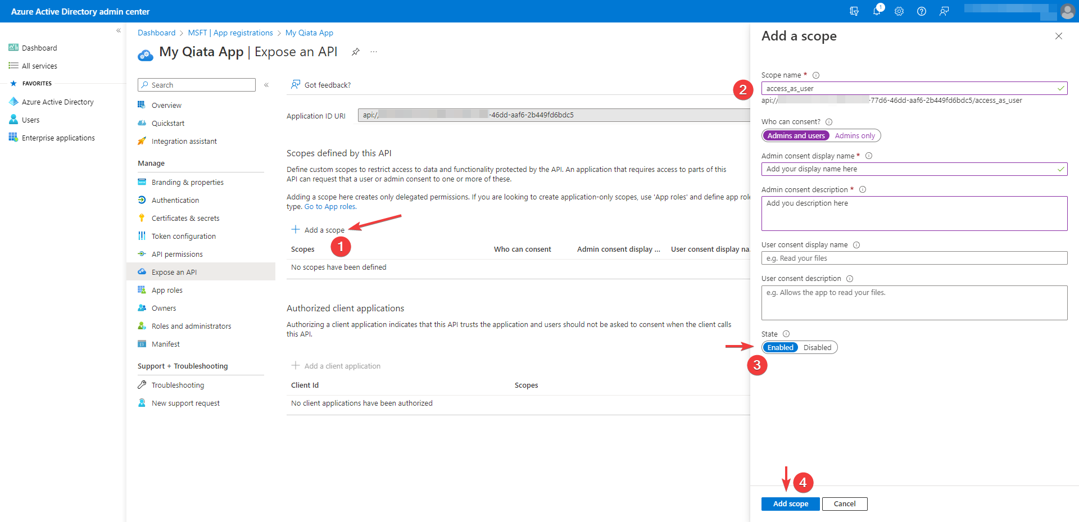The image size is (1079, 522).
Task: Select Admins and users consent option
Action: pyautogui.click(x=796, y=136)
